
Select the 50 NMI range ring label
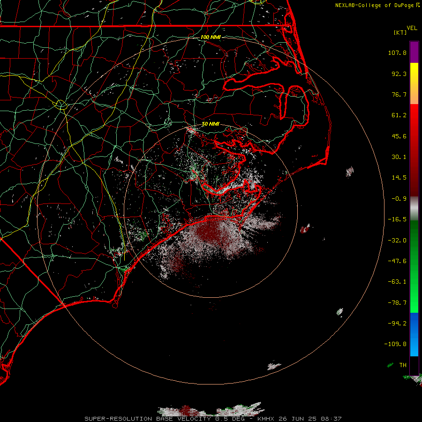tap(211, 124)
